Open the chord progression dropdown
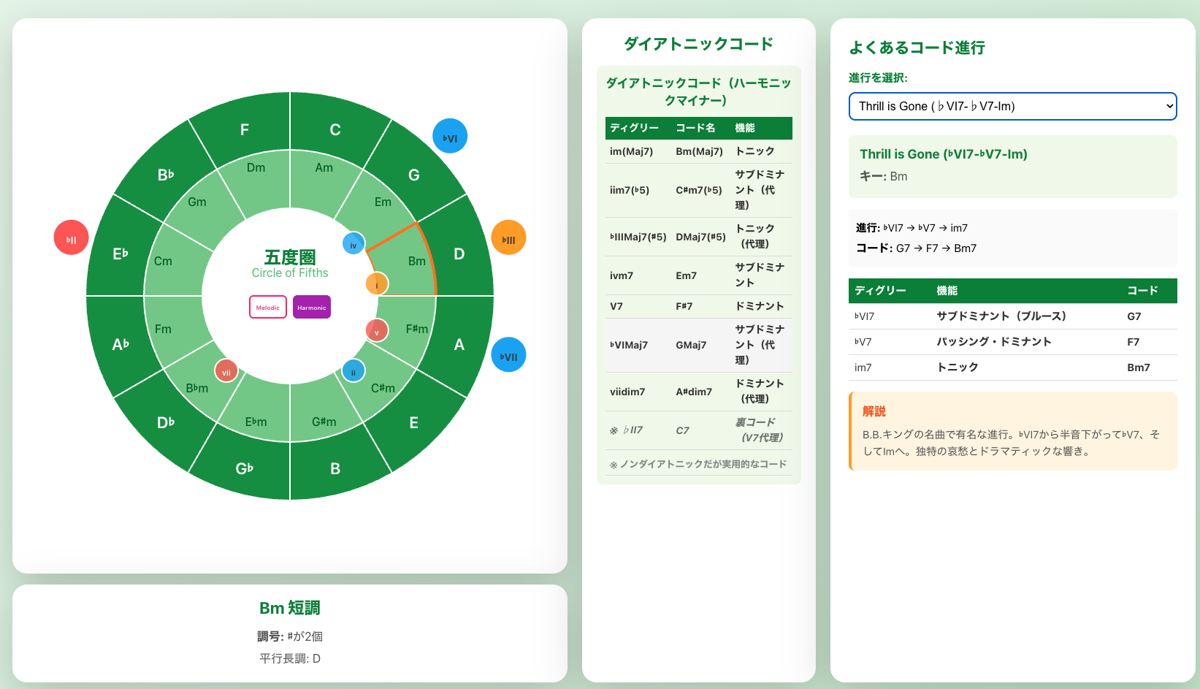The image size is (1200, 689). (1012, 106)
